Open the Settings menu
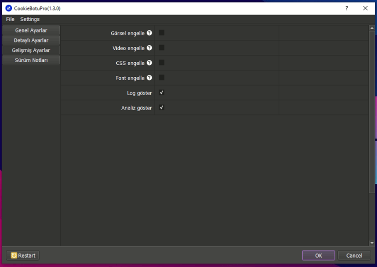Screen dimensions: 377x267 30,19
